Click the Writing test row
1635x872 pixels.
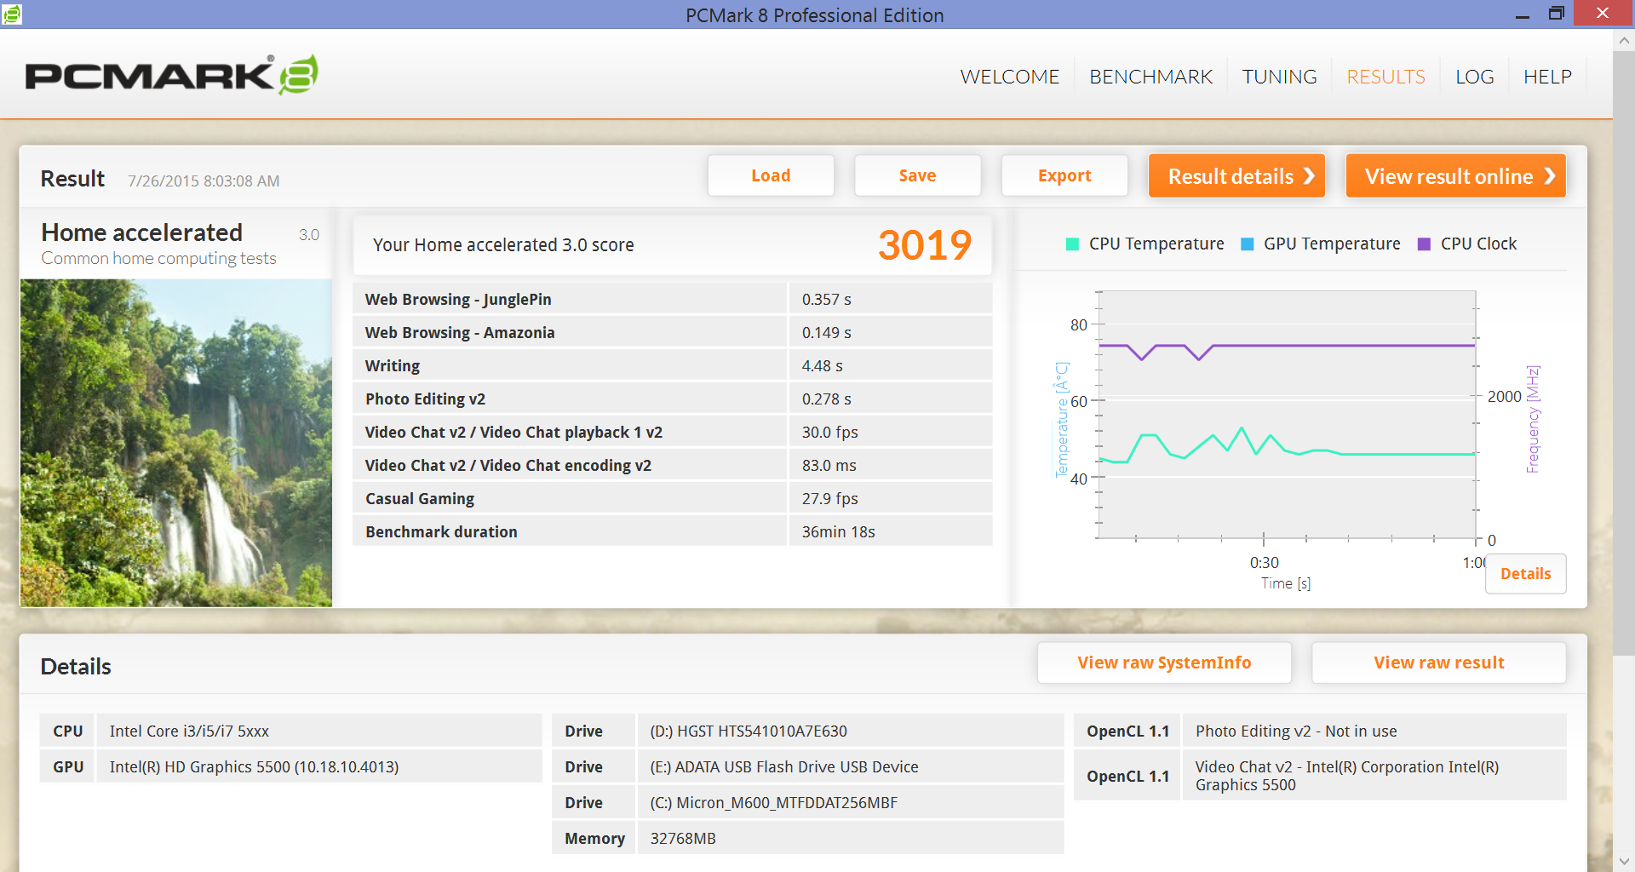click(x=673, y=365)
